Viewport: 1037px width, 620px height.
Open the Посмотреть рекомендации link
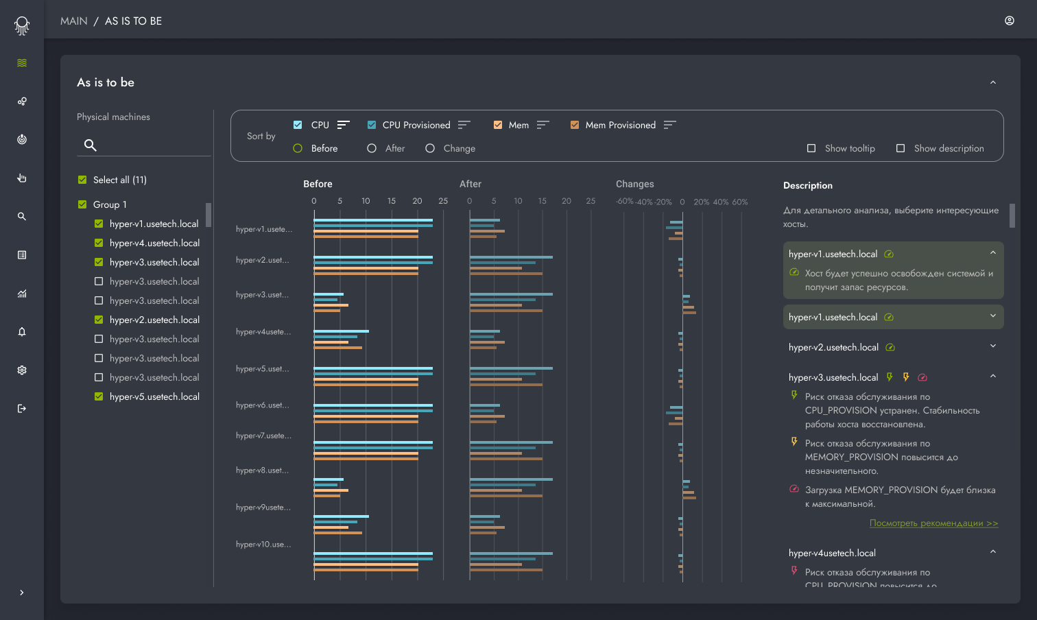pos(933,523)
